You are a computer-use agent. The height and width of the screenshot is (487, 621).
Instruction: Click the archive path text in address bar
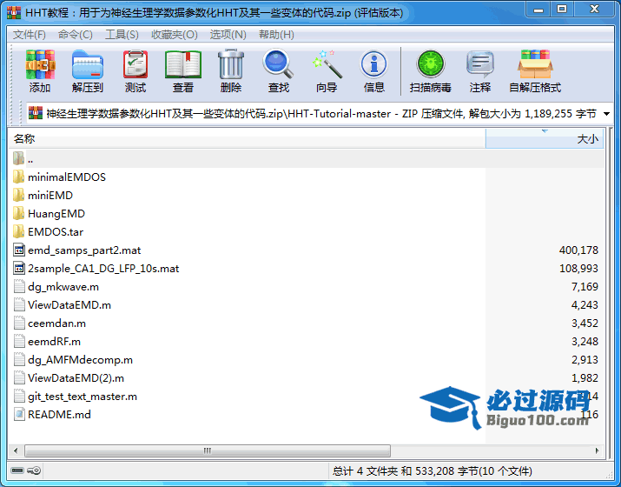pyautogui.click(x=321, y=114)
